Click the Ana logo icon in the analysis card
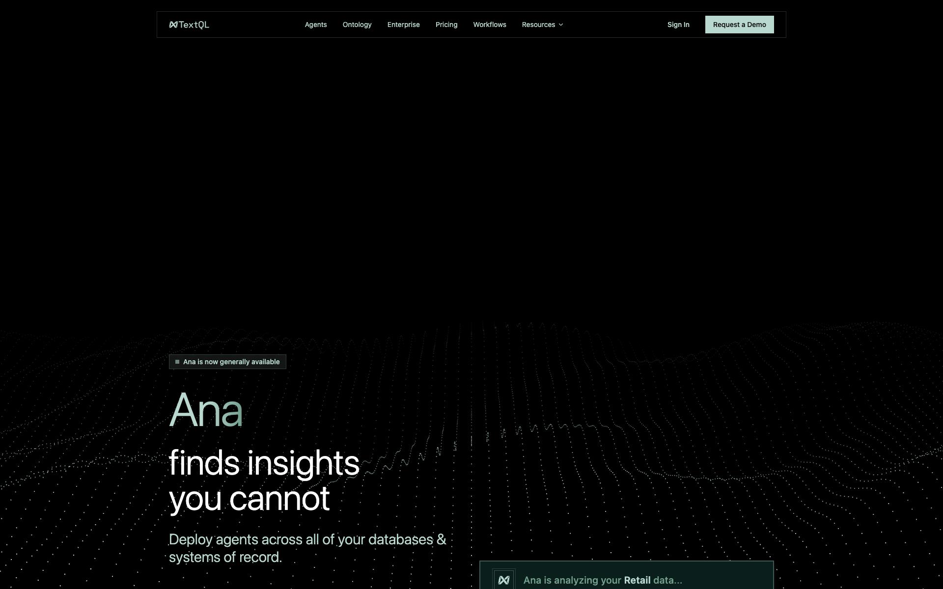 tap(504, 580)
